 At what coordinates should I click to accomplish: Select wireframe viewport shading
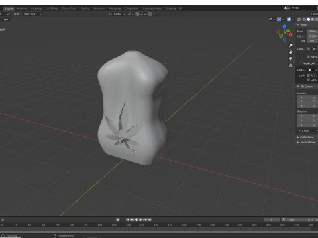tap(304, 19)
